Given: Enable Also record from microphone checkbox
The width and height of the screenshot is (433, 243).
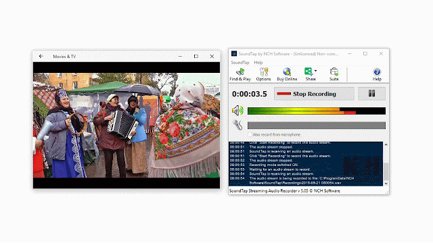Looking at the screenshot, I should pyautogui.click(x=250, y=135).
